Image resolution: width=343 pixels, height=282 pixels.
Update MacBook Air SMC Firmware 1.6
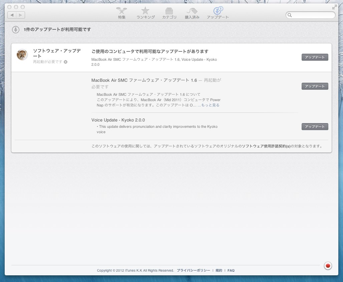click(x=315, y=86)
